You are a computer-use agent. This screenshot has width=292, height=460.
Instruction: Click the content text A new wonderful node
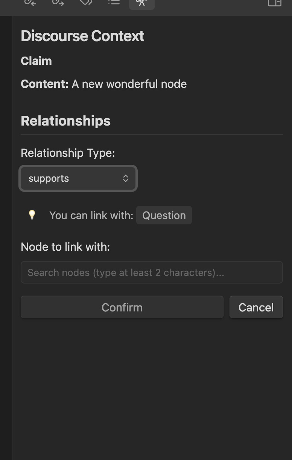point(129,84)
